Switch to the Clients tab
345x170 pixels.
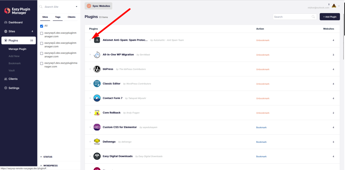(x=71, y=17)
